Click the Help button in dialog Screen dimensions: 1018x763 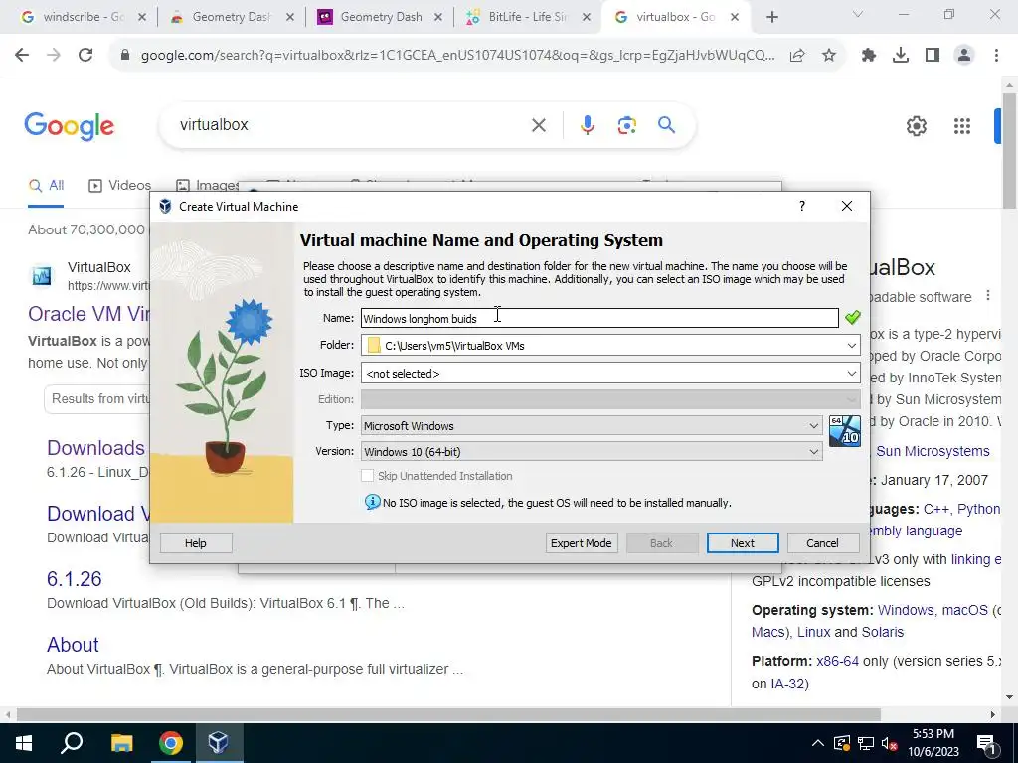click(x=196, y=543)
